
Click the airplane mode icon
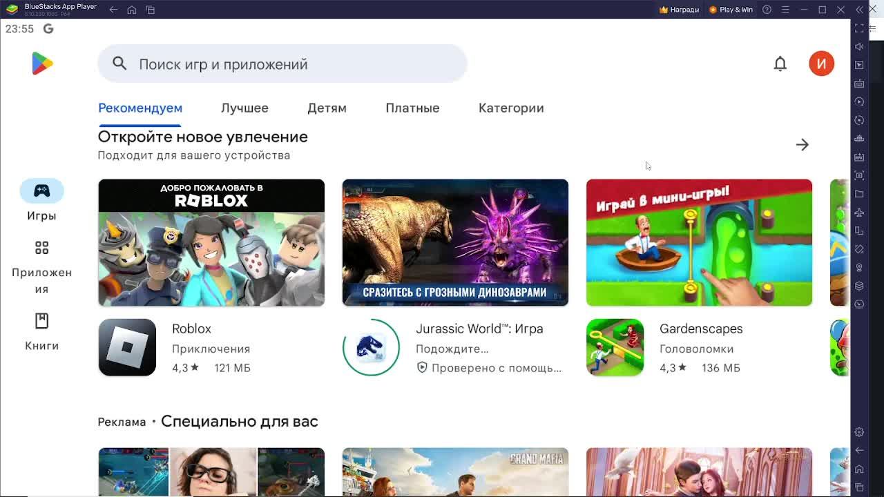click(x=859, y=212)
